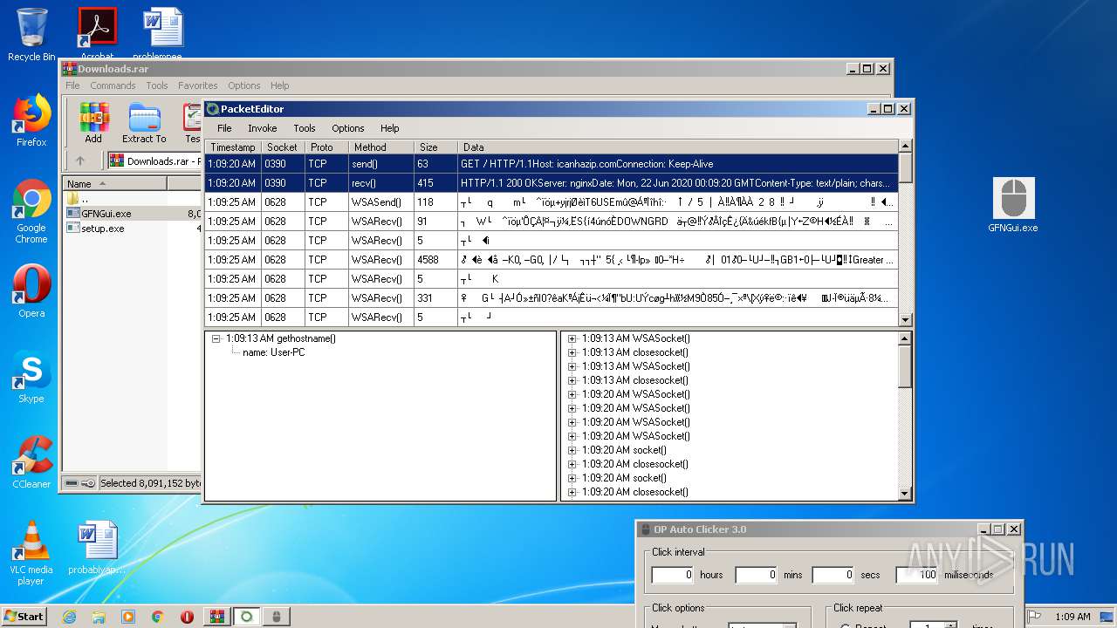Image resolution: width=1117 pixels, height=628 pixels.
Task: Click the PacketEditor title bar icon
Action: [212, 109]
